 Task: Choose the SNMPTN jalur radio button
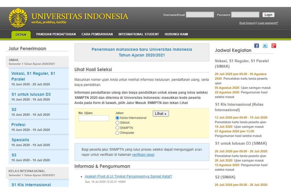118,128
